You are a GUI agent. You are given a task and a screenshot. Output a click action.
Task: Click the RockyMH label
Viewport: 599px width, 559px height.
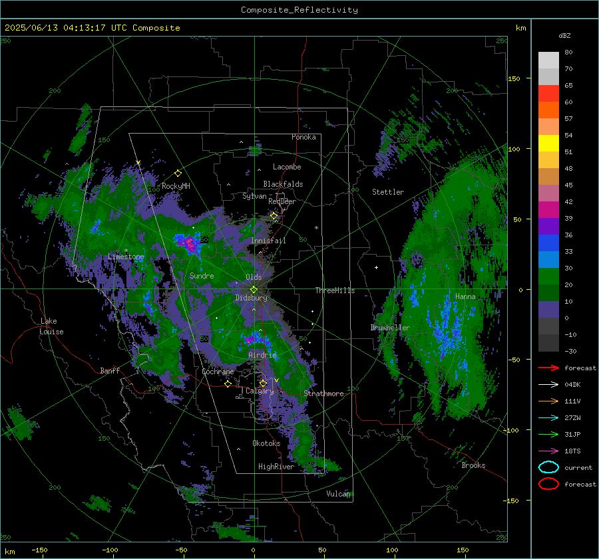tap(176, 186)
